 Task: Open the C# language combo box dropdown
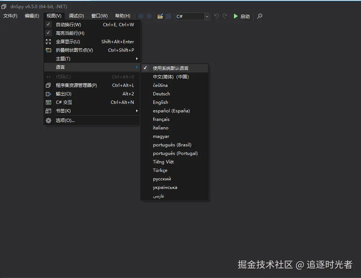point(207,17)
